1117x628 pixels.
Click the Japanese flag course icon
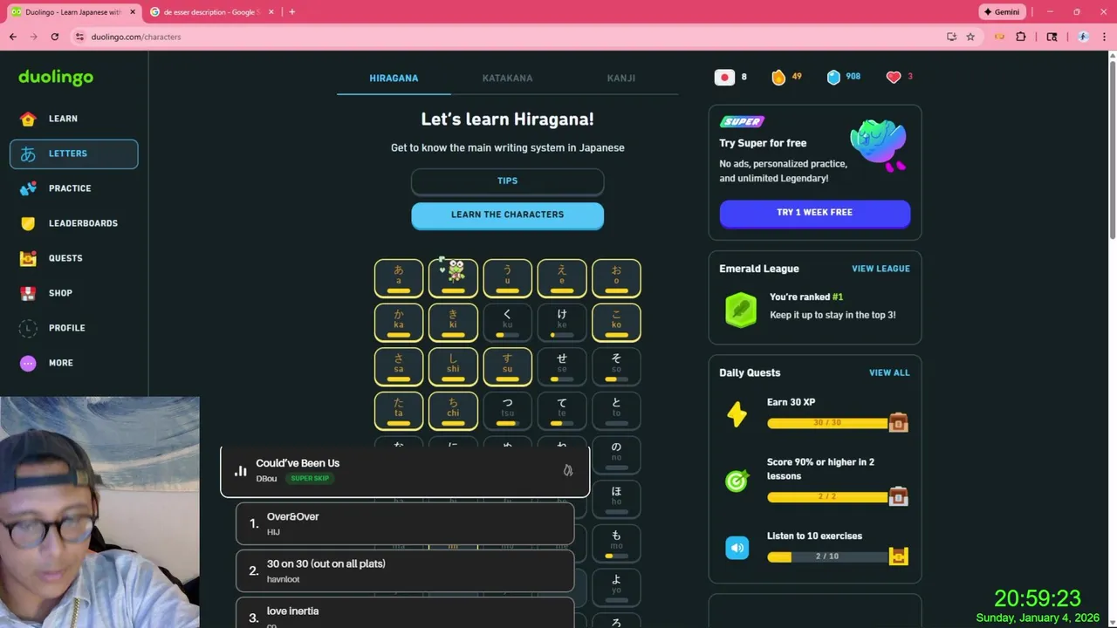coord(724,77)
